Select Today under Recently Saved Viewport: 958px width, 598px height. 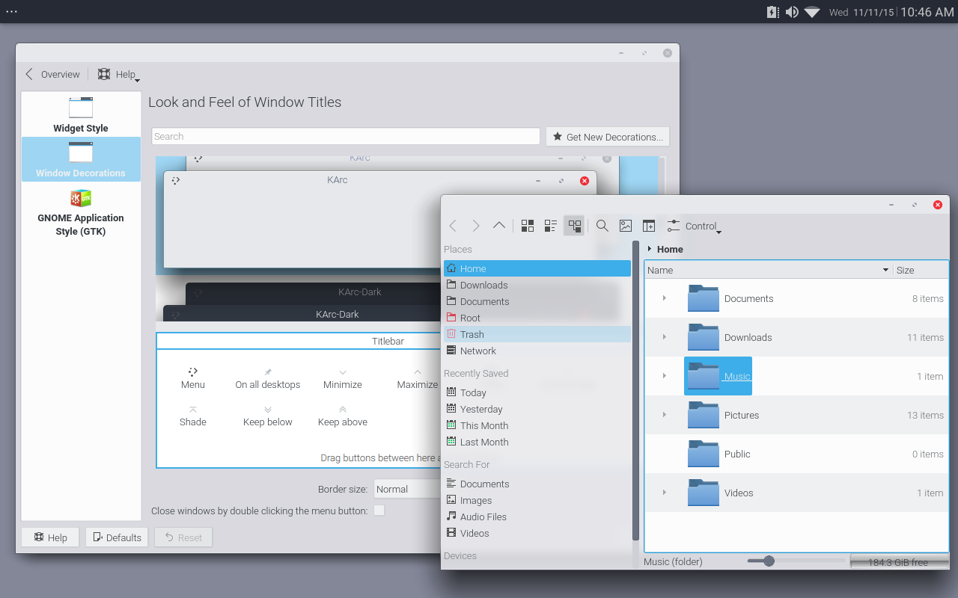pos(537,392)
